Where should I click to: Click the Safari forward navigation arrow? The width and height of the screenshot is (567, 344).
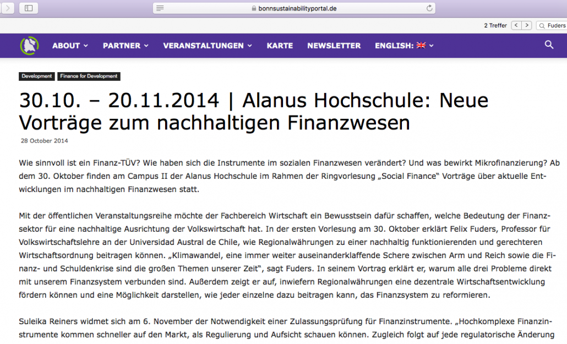click(7, 8)
